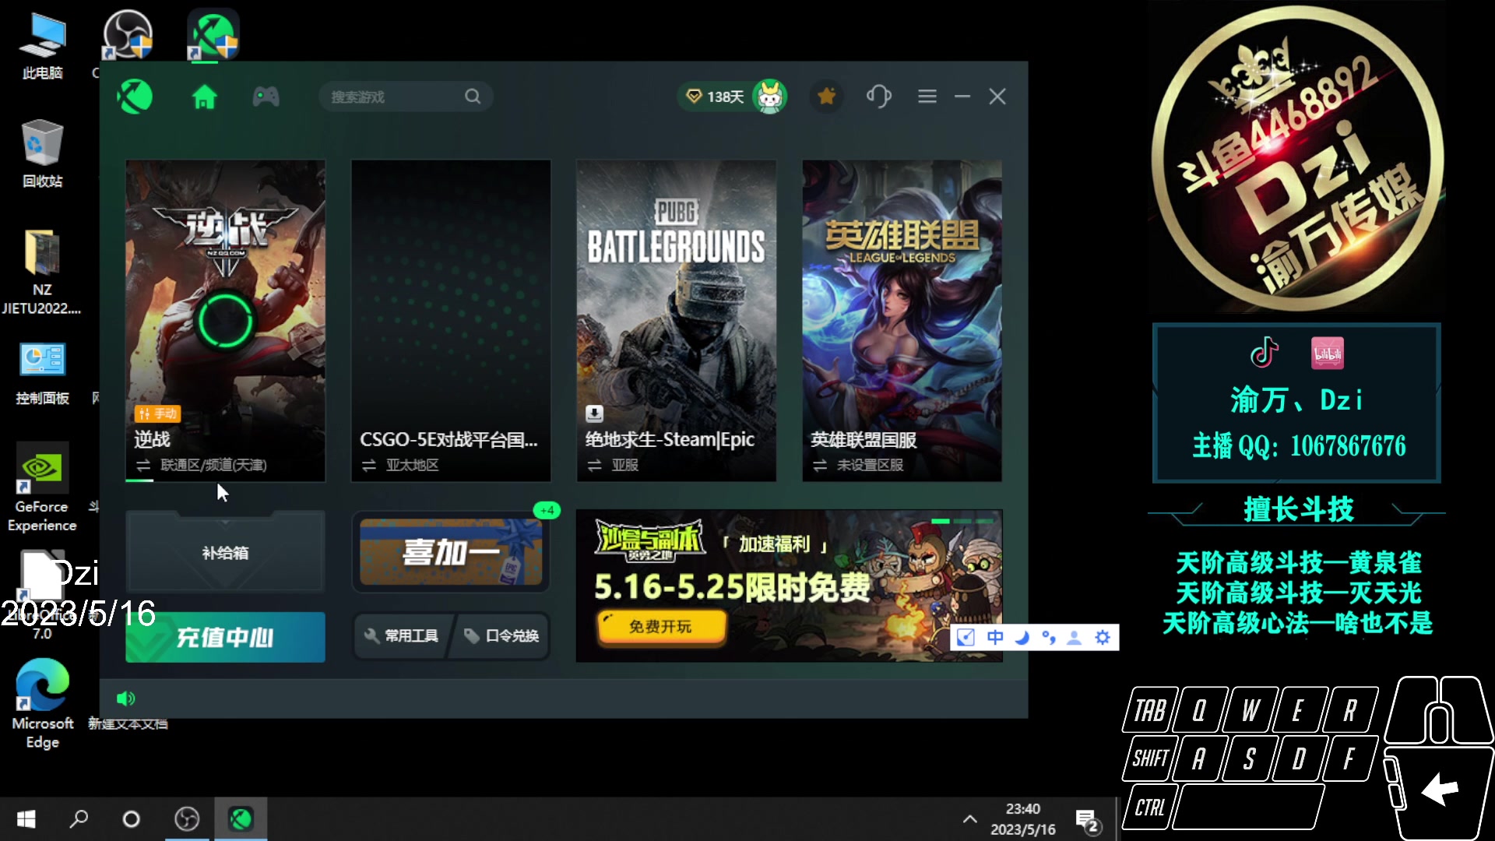
Task: Switch to OBS in taskbar
Action: 187,819
